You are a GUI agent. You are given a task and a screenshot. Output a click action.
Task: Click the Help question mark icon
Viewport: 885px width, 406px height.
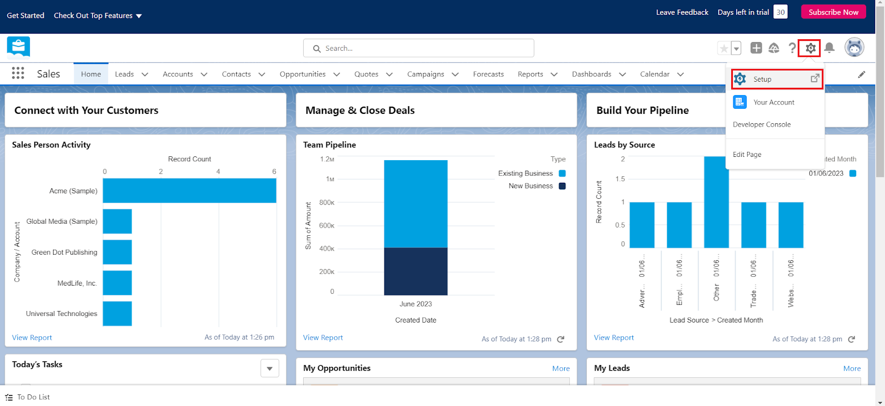tap(792, 48)
